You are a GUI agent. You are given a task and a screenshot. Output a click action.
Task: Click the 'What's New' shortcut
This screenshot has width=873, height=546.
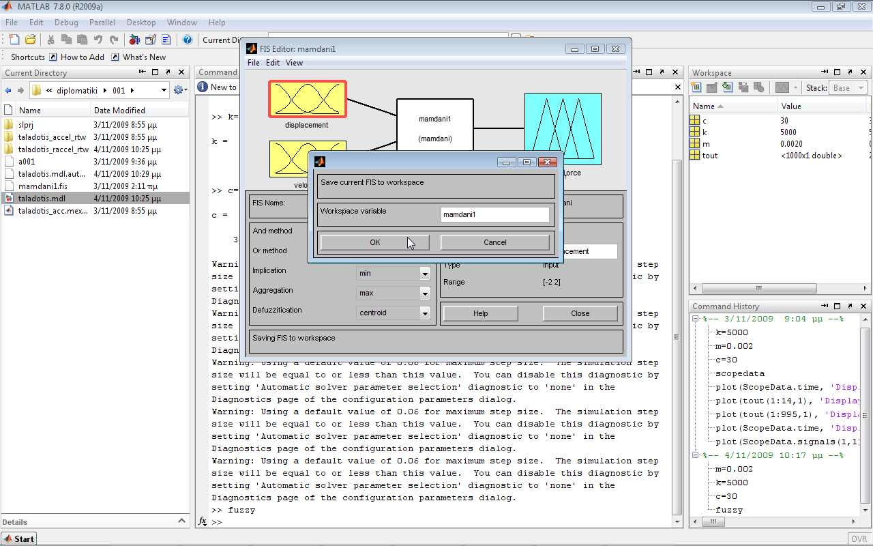pyautogui.click(x=138, y=57)
